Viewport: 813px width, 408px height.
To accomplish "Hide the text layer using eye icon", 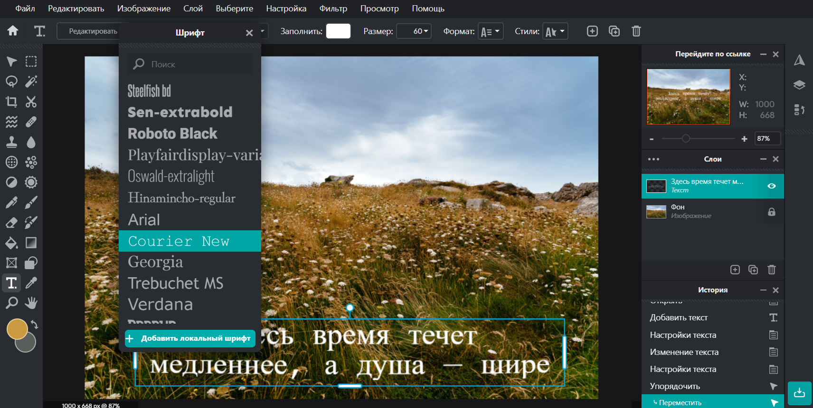I will [771, 186].
